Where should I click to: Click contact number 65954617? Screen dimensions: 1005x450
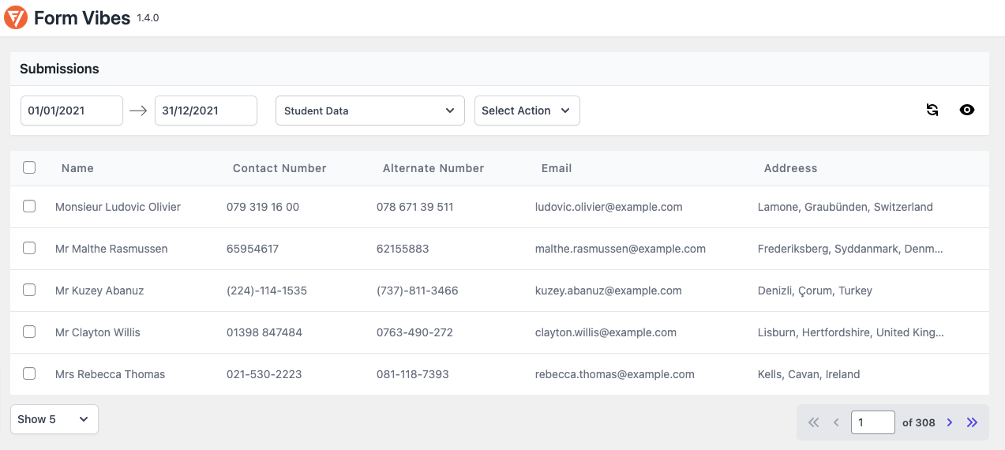253,249
